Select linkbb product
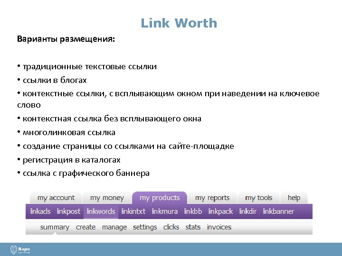342x256 pixels. [x=193, y=211]
